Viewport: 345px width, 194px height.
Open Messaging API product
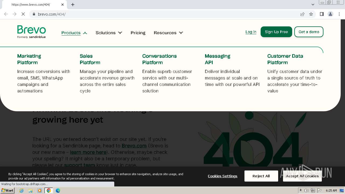pyautogui.click(x=218, y=59)
